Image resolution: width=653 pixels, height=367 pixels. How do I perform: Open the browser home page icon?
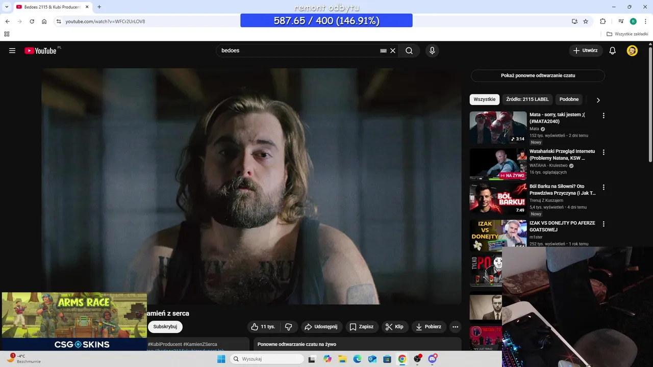(44, 21)
